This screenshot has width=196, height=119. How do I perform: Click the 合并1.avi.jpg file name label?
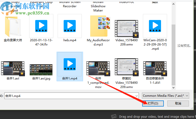(41, 78)
